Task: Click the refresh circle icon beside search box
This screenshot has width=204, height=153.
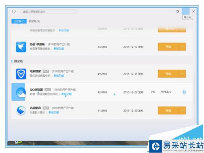Action: pyautogui.click(x=14, y=11)
